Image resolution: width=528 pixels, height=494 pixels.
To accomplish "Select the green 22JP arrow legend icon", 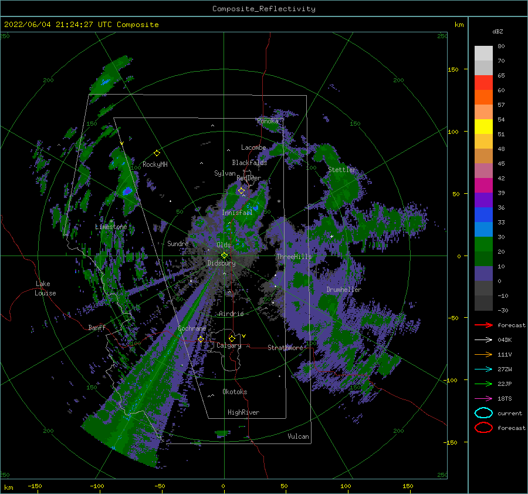I will pyautogui.click(x=483, y=384).
